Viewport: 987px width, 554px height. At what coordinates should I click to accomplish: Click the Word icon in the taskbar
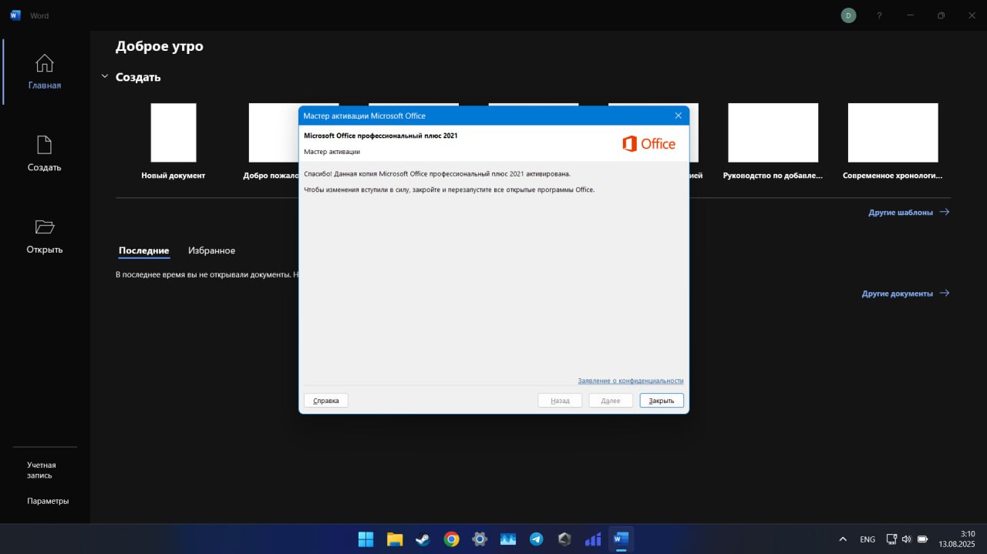point(621,539)
